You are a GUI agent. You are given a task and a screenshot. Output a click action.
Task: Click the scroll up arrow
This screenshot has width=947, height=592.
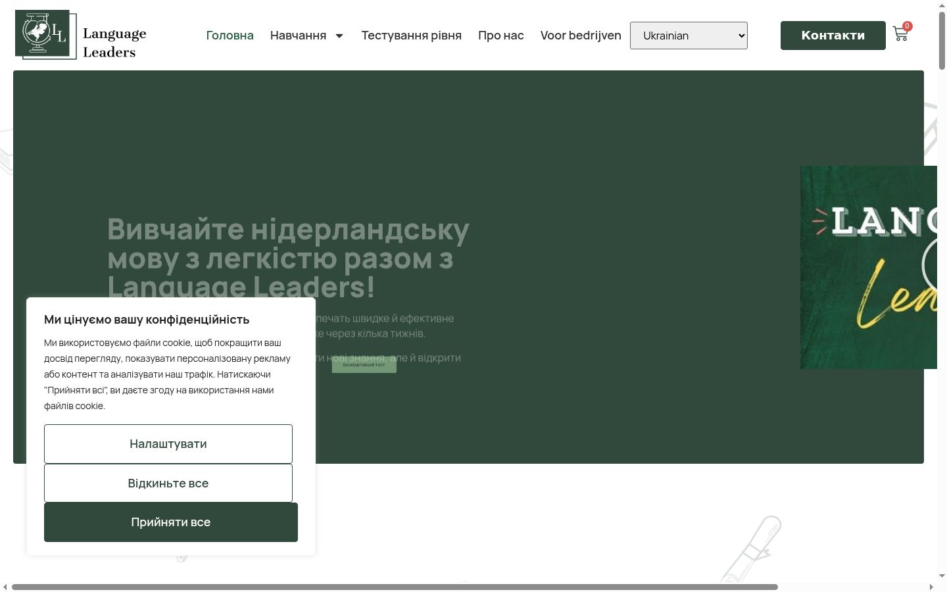[x=942, y=4]
